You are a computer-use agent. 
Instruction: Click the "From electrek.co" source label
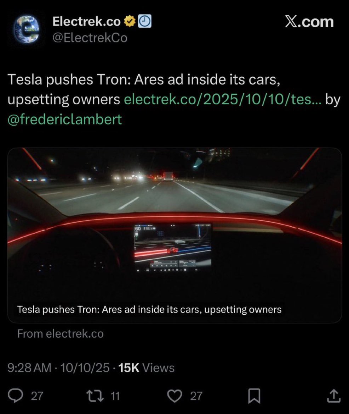(60, 333)
